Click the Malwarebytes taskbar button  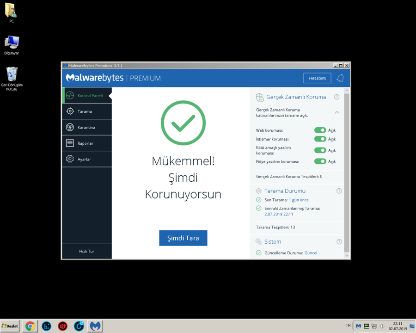[x=95, y=326]
